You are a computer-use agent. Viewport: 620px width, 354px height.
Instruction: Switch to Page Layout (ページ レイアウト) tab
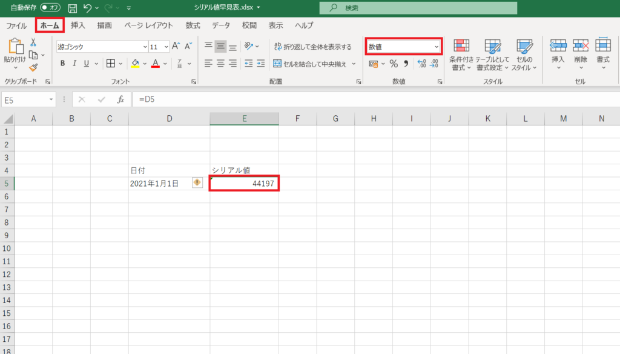click(x=149, y=25)
